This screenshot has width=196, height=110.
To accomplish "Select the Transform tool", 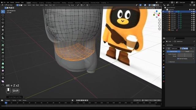I will click(x=3, y=30).
